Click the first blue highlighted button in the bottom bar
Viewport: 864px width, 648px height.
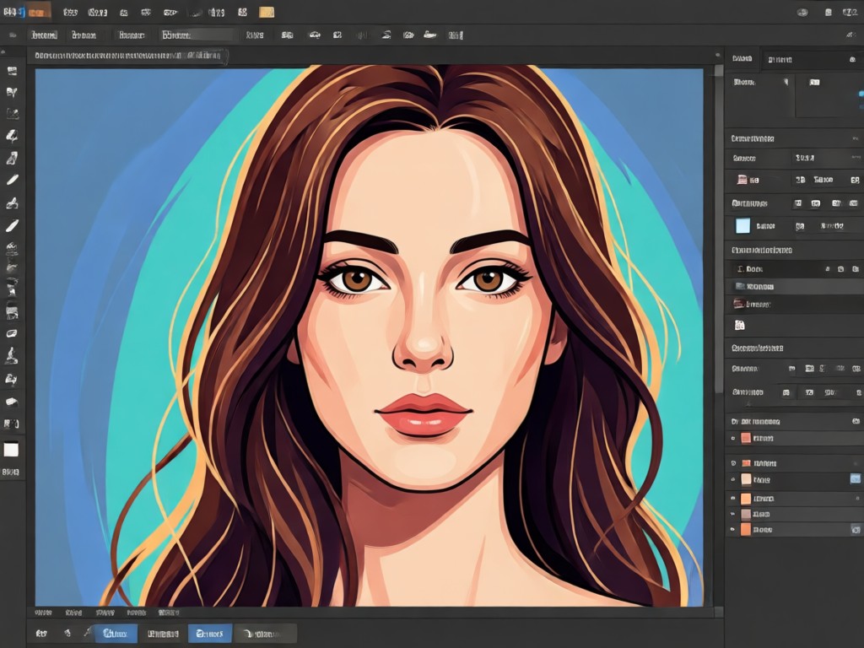pos(115,634)
